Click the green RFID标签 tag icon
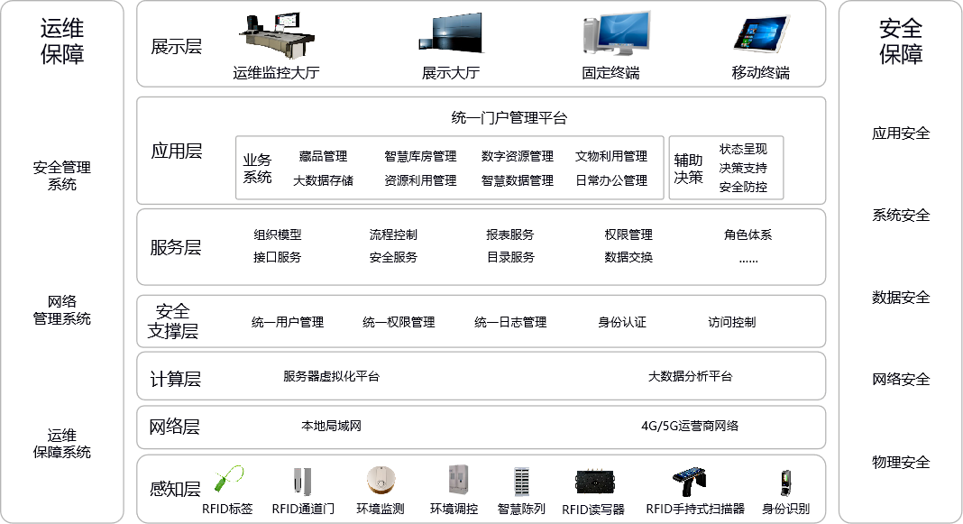Image resolution: width=963 pixels, height=524 pixels. pyautogui.click(x=228, y=479)
